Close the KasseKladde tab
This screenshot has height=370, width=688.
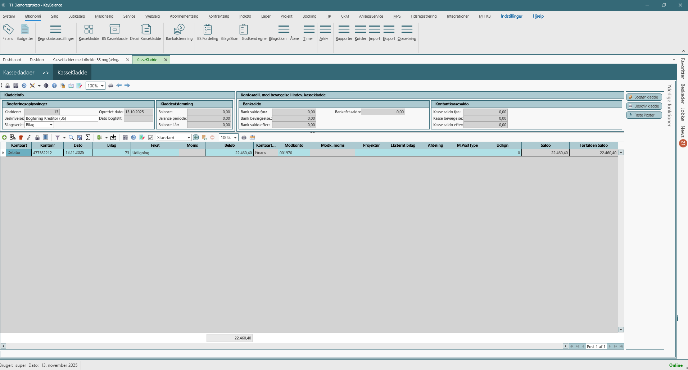point(166,60)
